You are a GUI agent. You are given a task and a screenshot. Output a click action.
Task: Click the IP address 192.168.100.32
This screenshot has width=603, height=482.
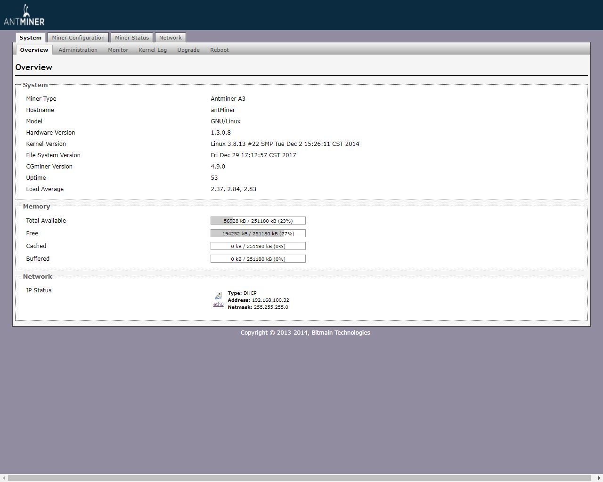tap(270, 300)
